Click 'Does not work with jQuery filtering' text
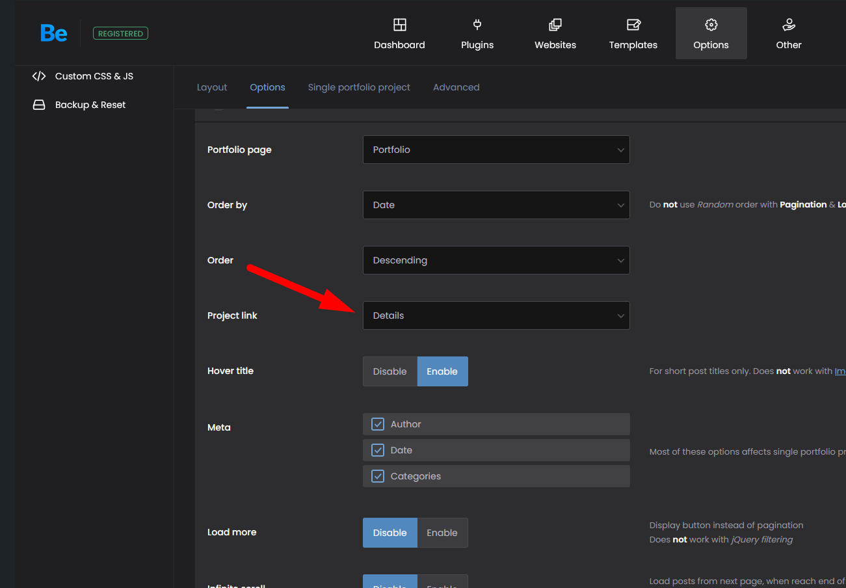 [x=721, y=539]
